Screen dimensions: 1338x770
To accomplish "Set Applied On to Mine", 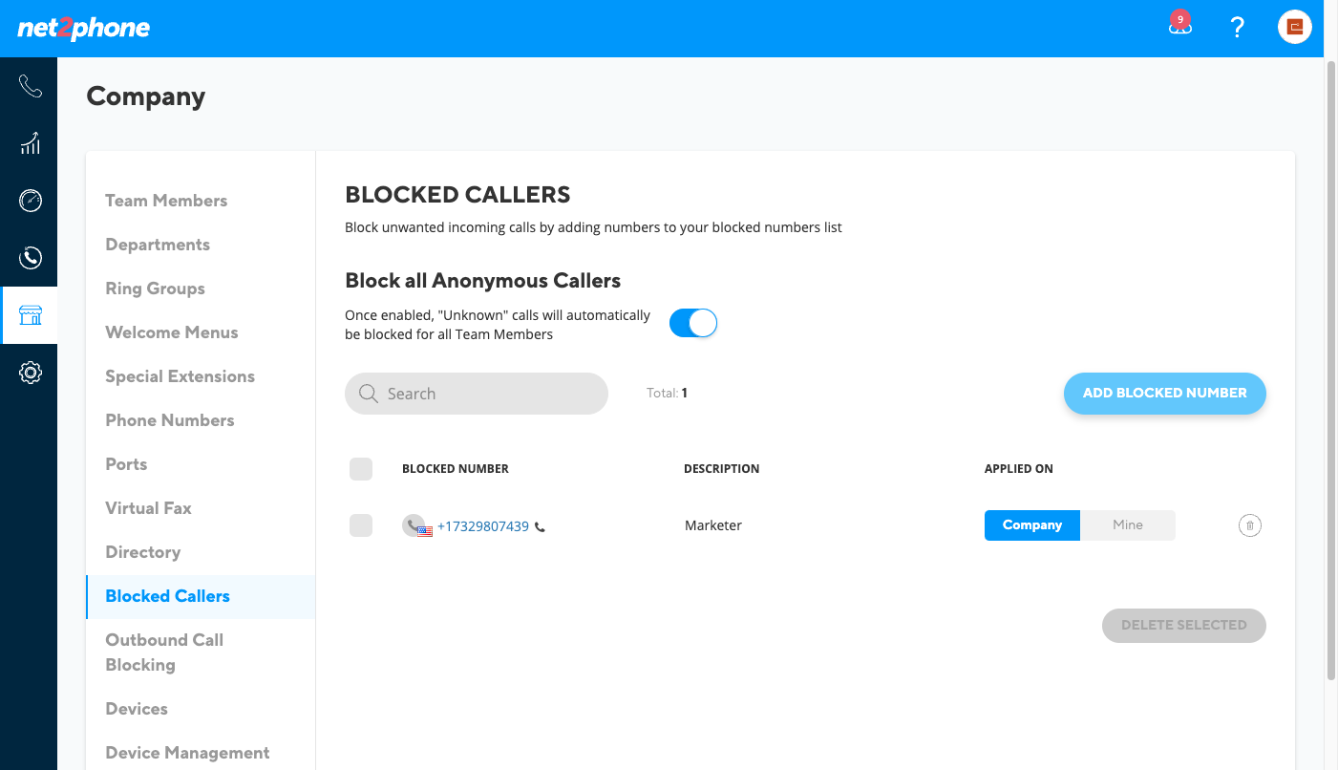I will (x=1128, y=525).
